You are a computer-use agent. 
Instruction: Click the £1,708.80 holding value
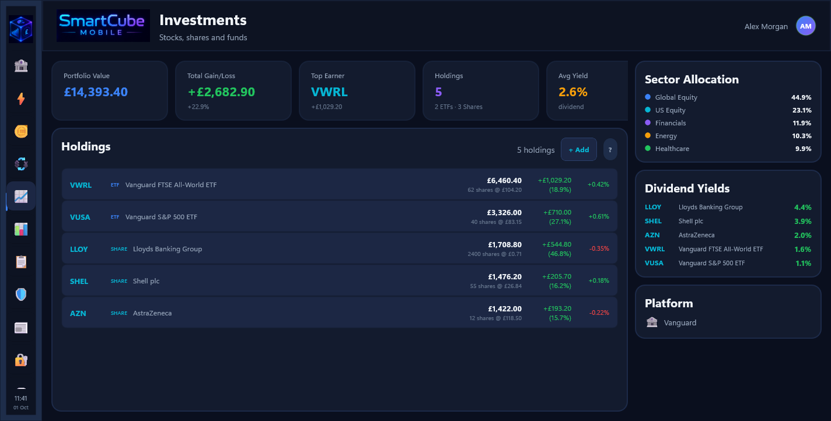point(505,245)
